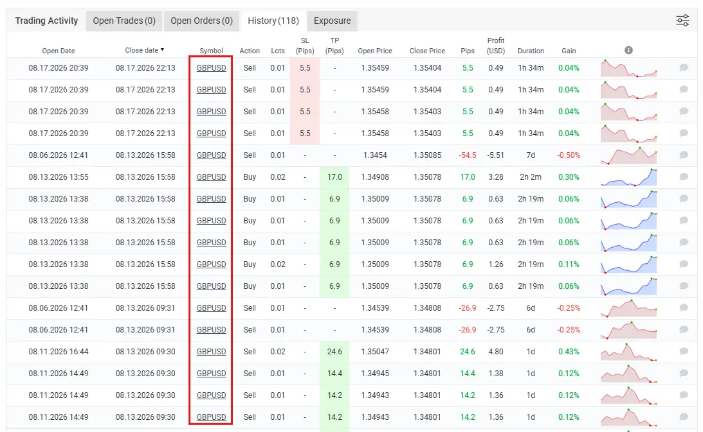Screen dimensions: 703x432
Task: Sort by the Symbol column header
Action: [x=211, y=51]
